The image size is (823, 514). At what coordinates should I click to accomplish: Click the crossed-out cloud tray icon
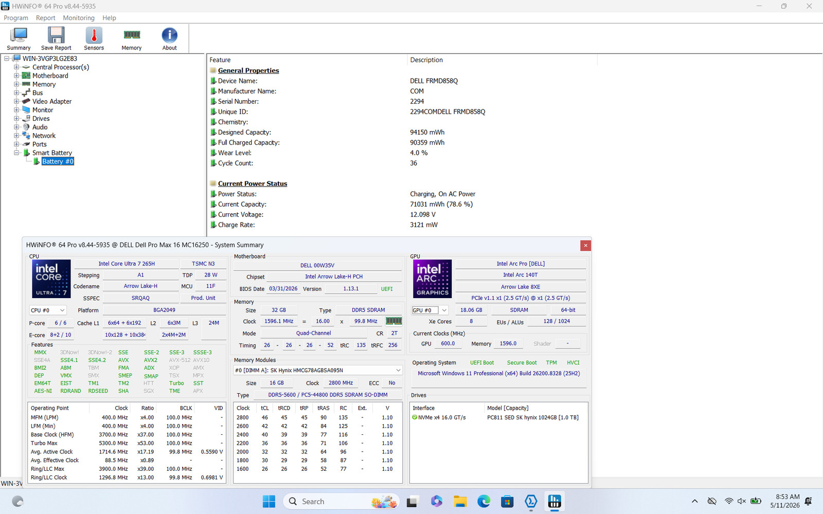click(x=712, y=501)
